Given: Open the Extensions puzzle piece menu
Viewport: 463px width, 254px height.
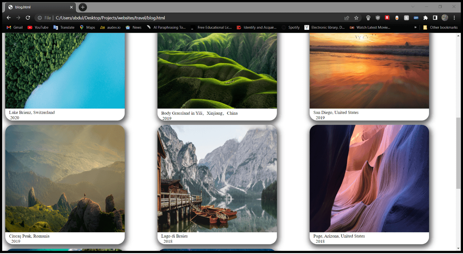Looking at the screenshot, I should pos(425,18).
